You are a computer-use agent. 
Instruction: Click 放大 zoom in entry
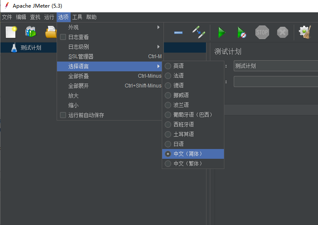(x=109, y=96)
